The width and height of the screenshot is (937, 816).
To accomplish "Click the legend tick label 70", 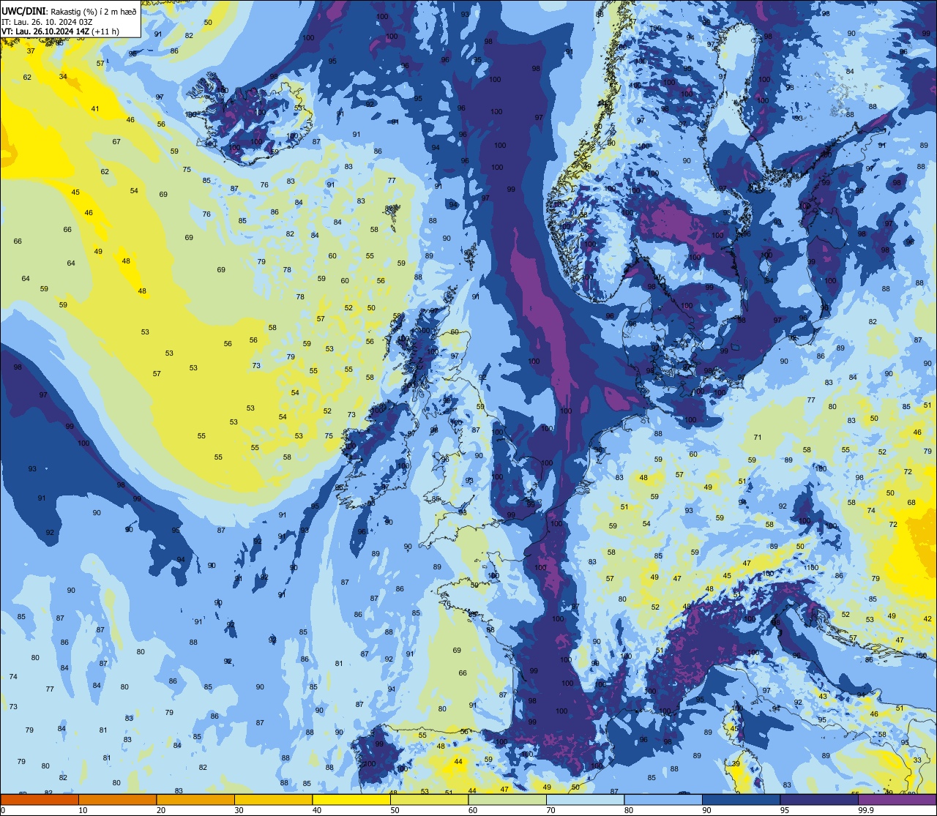I will pyautogui.click(x=550, y=810).
